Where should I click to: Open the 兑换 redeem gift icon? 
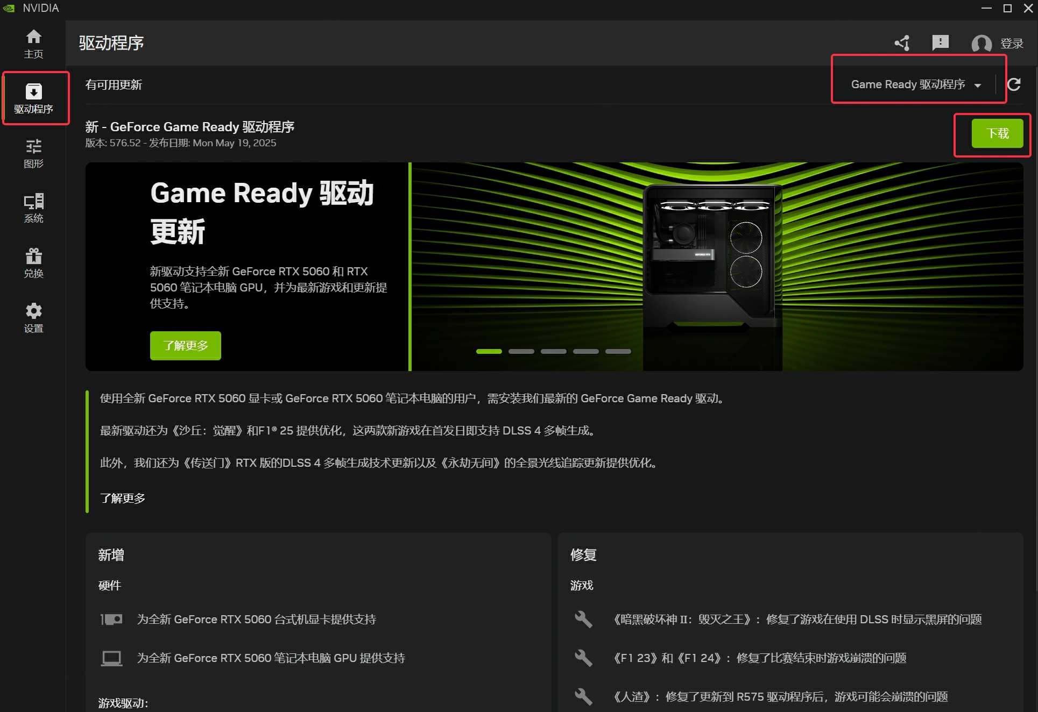pyautogui.click(x=33, y=262)
